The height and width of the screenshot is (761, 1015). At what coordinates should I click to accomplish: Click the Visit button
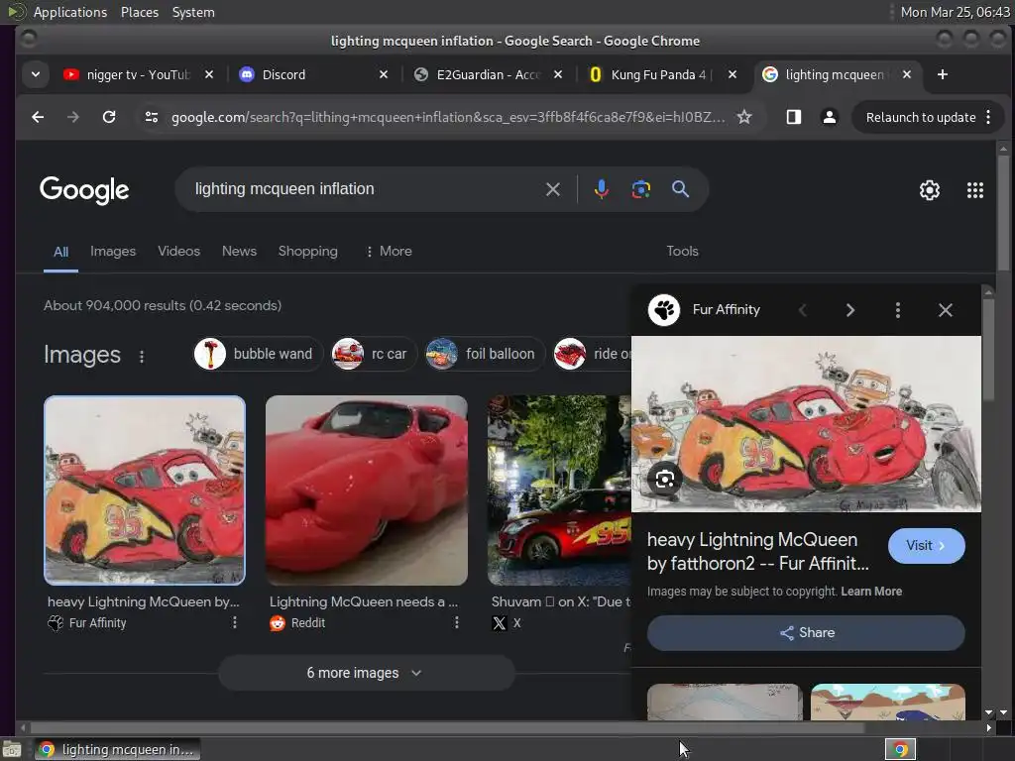click(927, 546)
